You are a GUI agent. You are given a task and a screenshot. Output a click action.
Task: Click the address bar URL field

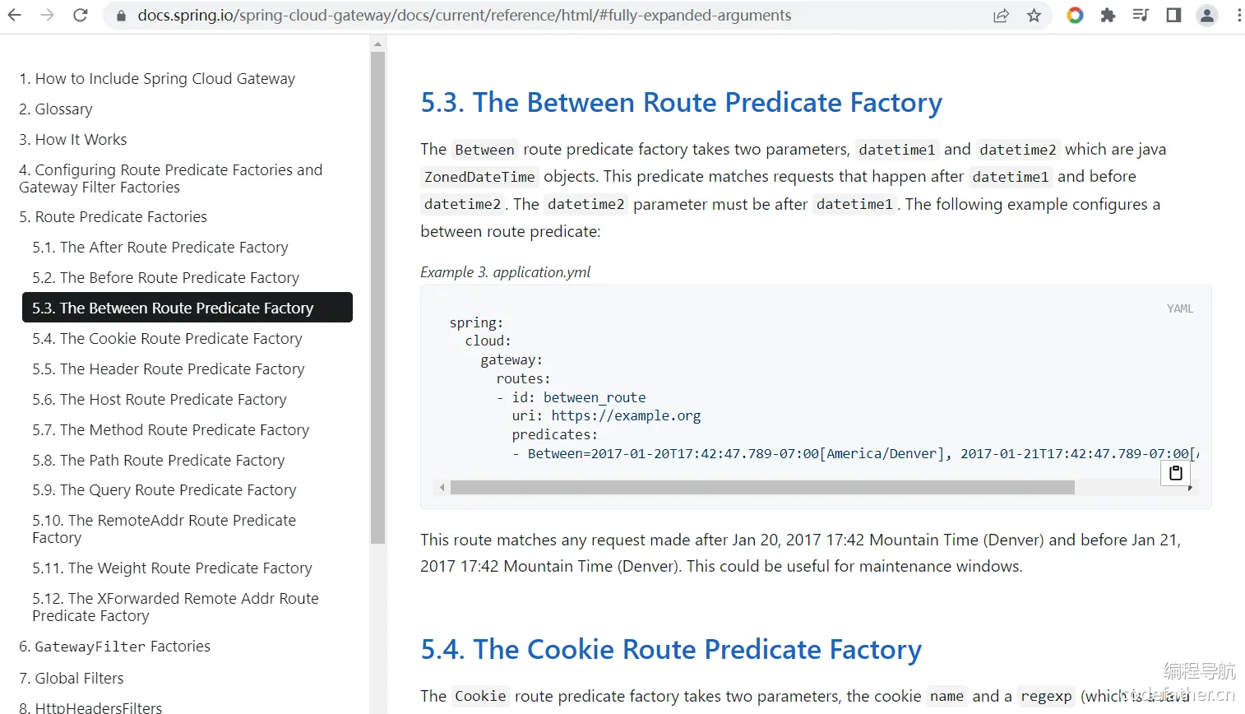[465, 15]
